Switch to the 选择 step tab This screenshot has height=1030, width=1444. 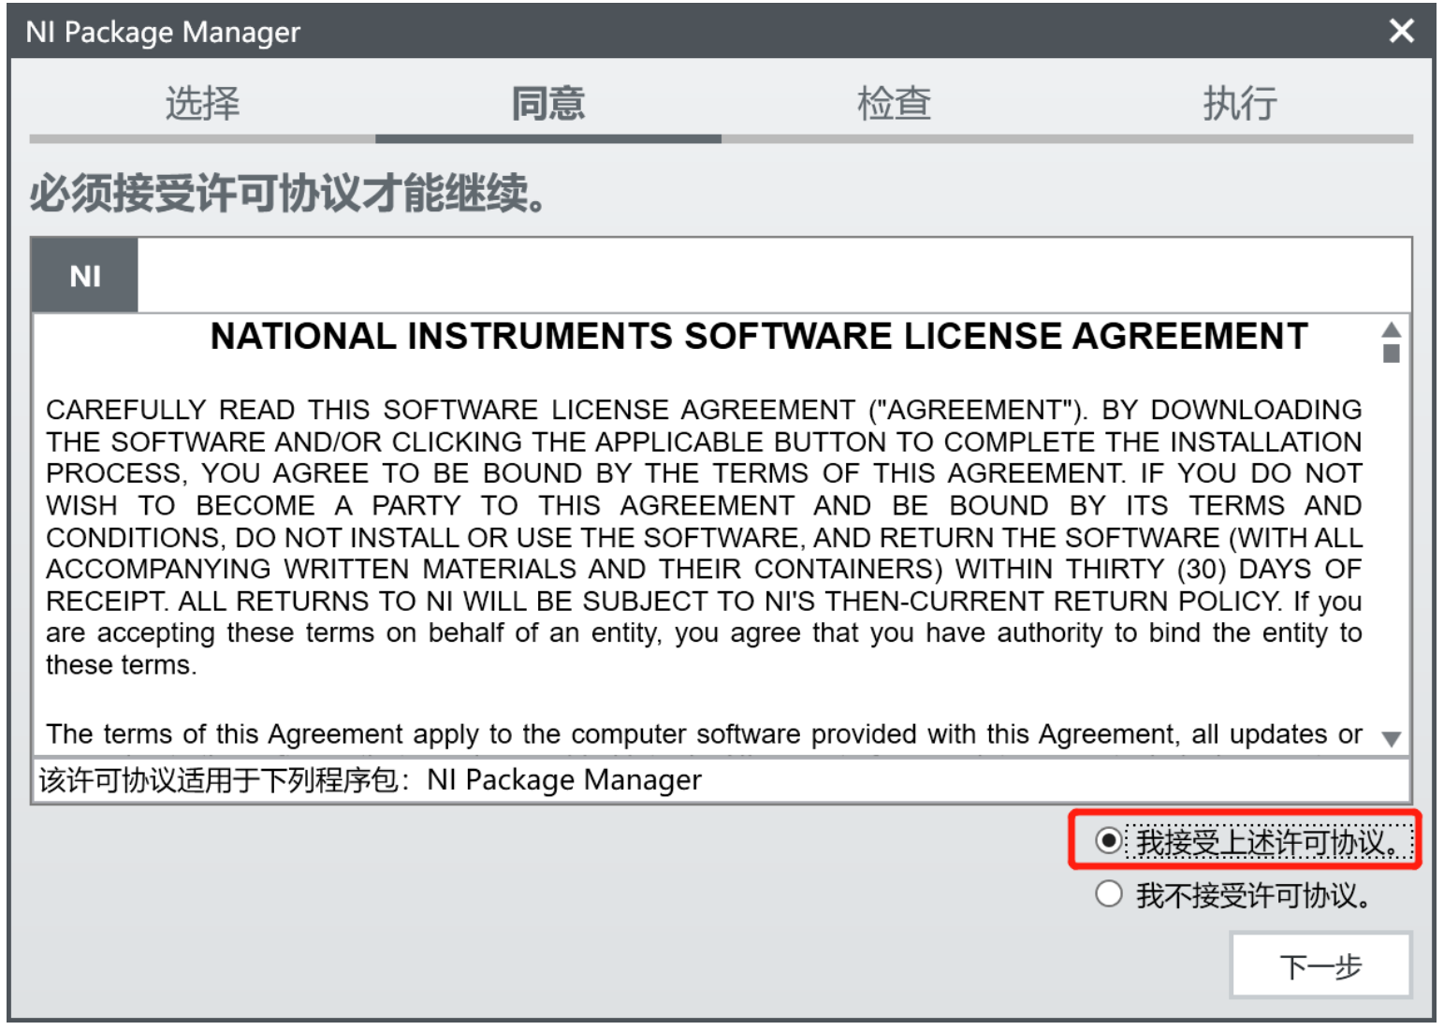[202, 104]
